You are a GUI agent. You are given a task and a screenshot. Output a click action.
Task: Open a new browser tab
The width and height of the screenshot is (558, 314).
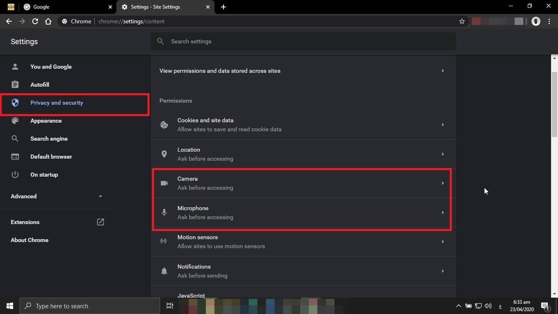223,7
